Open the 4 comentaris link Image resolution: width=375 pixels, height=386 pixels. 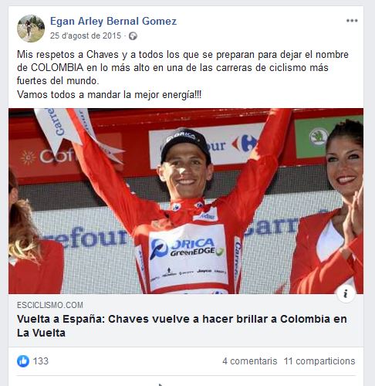pyautogui.click(x=250, y=361)
